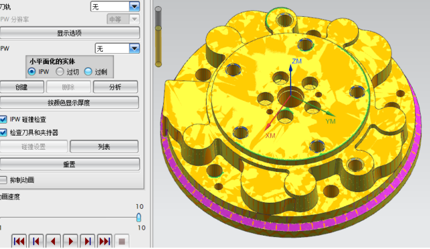Screen dimensions: 430x249
Task: Enable the 抑制动画 checkbox
Action: (x=3, y=180)
